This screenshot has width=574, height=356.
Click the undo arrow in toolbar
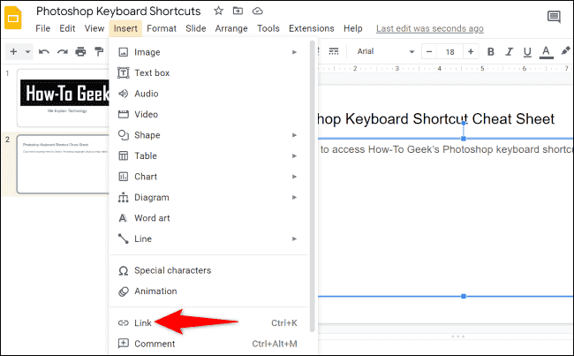43,51
